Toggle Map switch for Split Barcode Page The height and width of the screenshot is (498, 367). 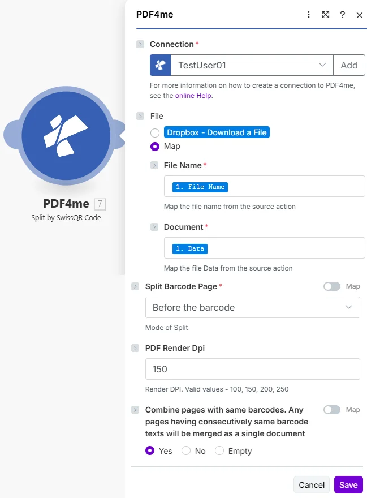pyautogui.click(x=332, y=286)
